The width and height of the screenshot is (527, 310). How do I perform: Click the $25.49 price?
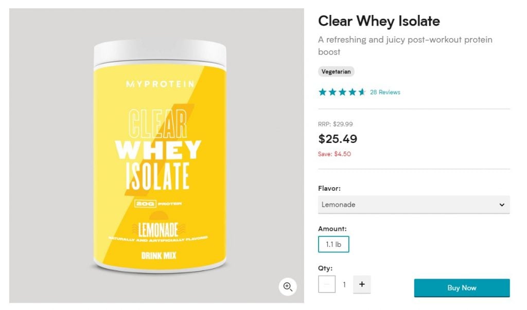(338, 139)
